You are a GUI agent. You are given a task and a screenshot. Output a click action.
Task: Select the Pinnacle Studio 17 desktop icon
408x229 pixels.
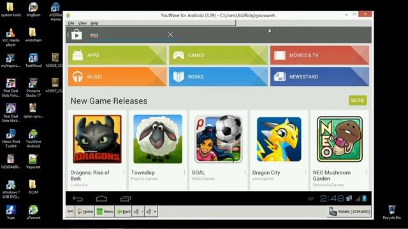[33, 88]
